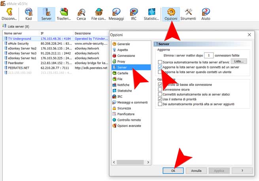Enable Connessione sicura checkbox
Image resolution: width=259 pixels, height=181 pixels.
pos(160,89)
